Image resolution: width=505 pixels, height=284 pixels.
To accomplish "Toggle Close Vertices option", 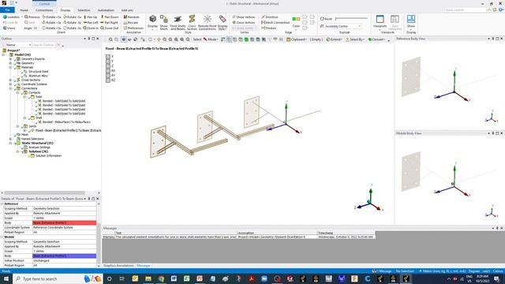I will tap(244, 23).
